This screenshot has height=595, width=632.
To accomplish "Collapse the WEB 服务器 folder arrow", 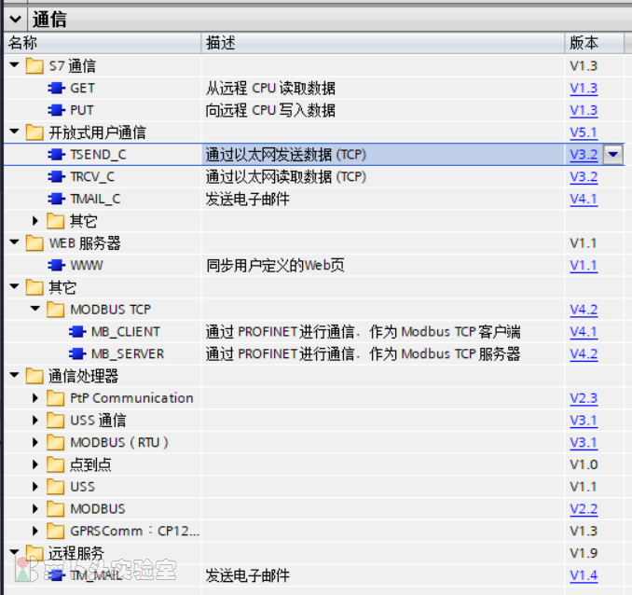I will [15, 242].
